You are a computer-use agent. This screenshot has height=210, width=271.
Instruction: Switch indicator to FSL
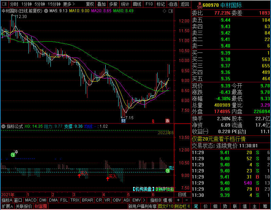pyautogui.click(x=64, y=200)
